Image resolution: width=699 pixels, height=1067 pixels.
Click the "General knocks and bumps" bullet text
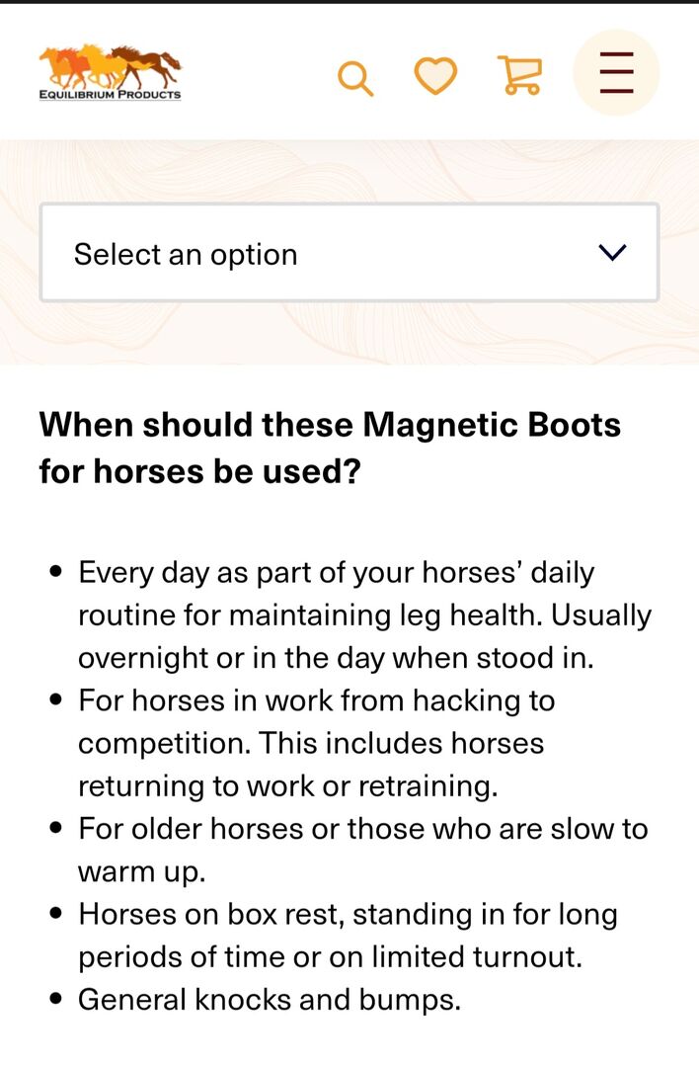270,999
